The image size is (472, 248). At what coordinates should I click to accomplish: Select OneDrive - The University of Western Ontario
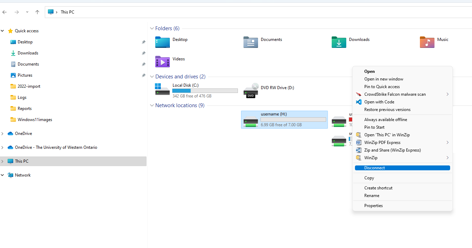[56, 147]
